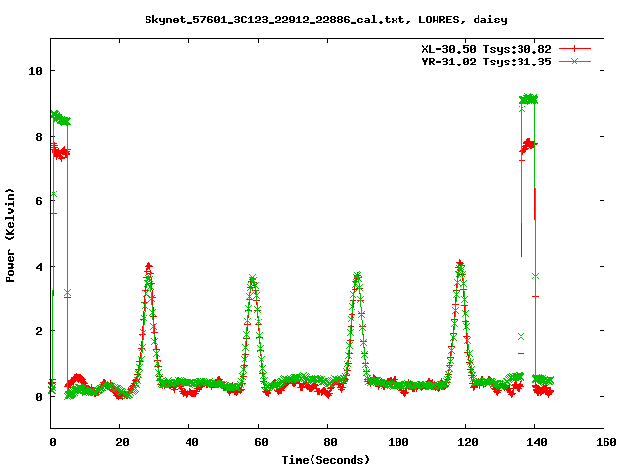625x469 pixels.
Task: Click the 'Time(Seconds)' x-axis label
Action: click(x=326, y=460)
